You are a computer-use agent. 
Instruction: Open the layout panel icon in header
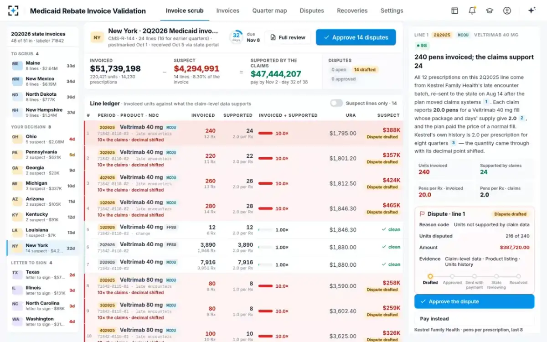tap(454, 10)
